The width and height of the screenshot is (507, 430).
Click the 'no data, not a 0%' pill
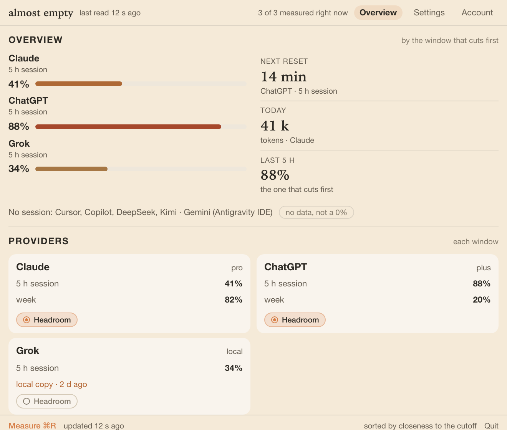316,212
